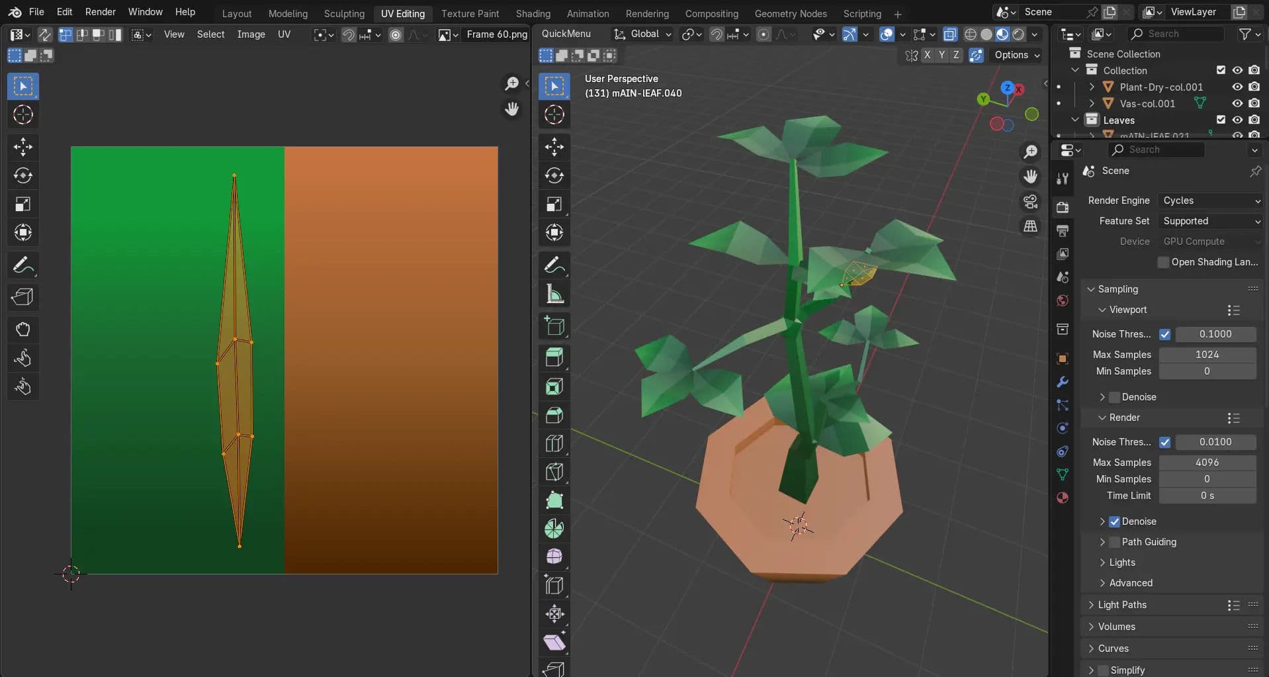Select the Cursor tool in 3D viewport
Screen dimensions: 1269x677
pos(554,114)
